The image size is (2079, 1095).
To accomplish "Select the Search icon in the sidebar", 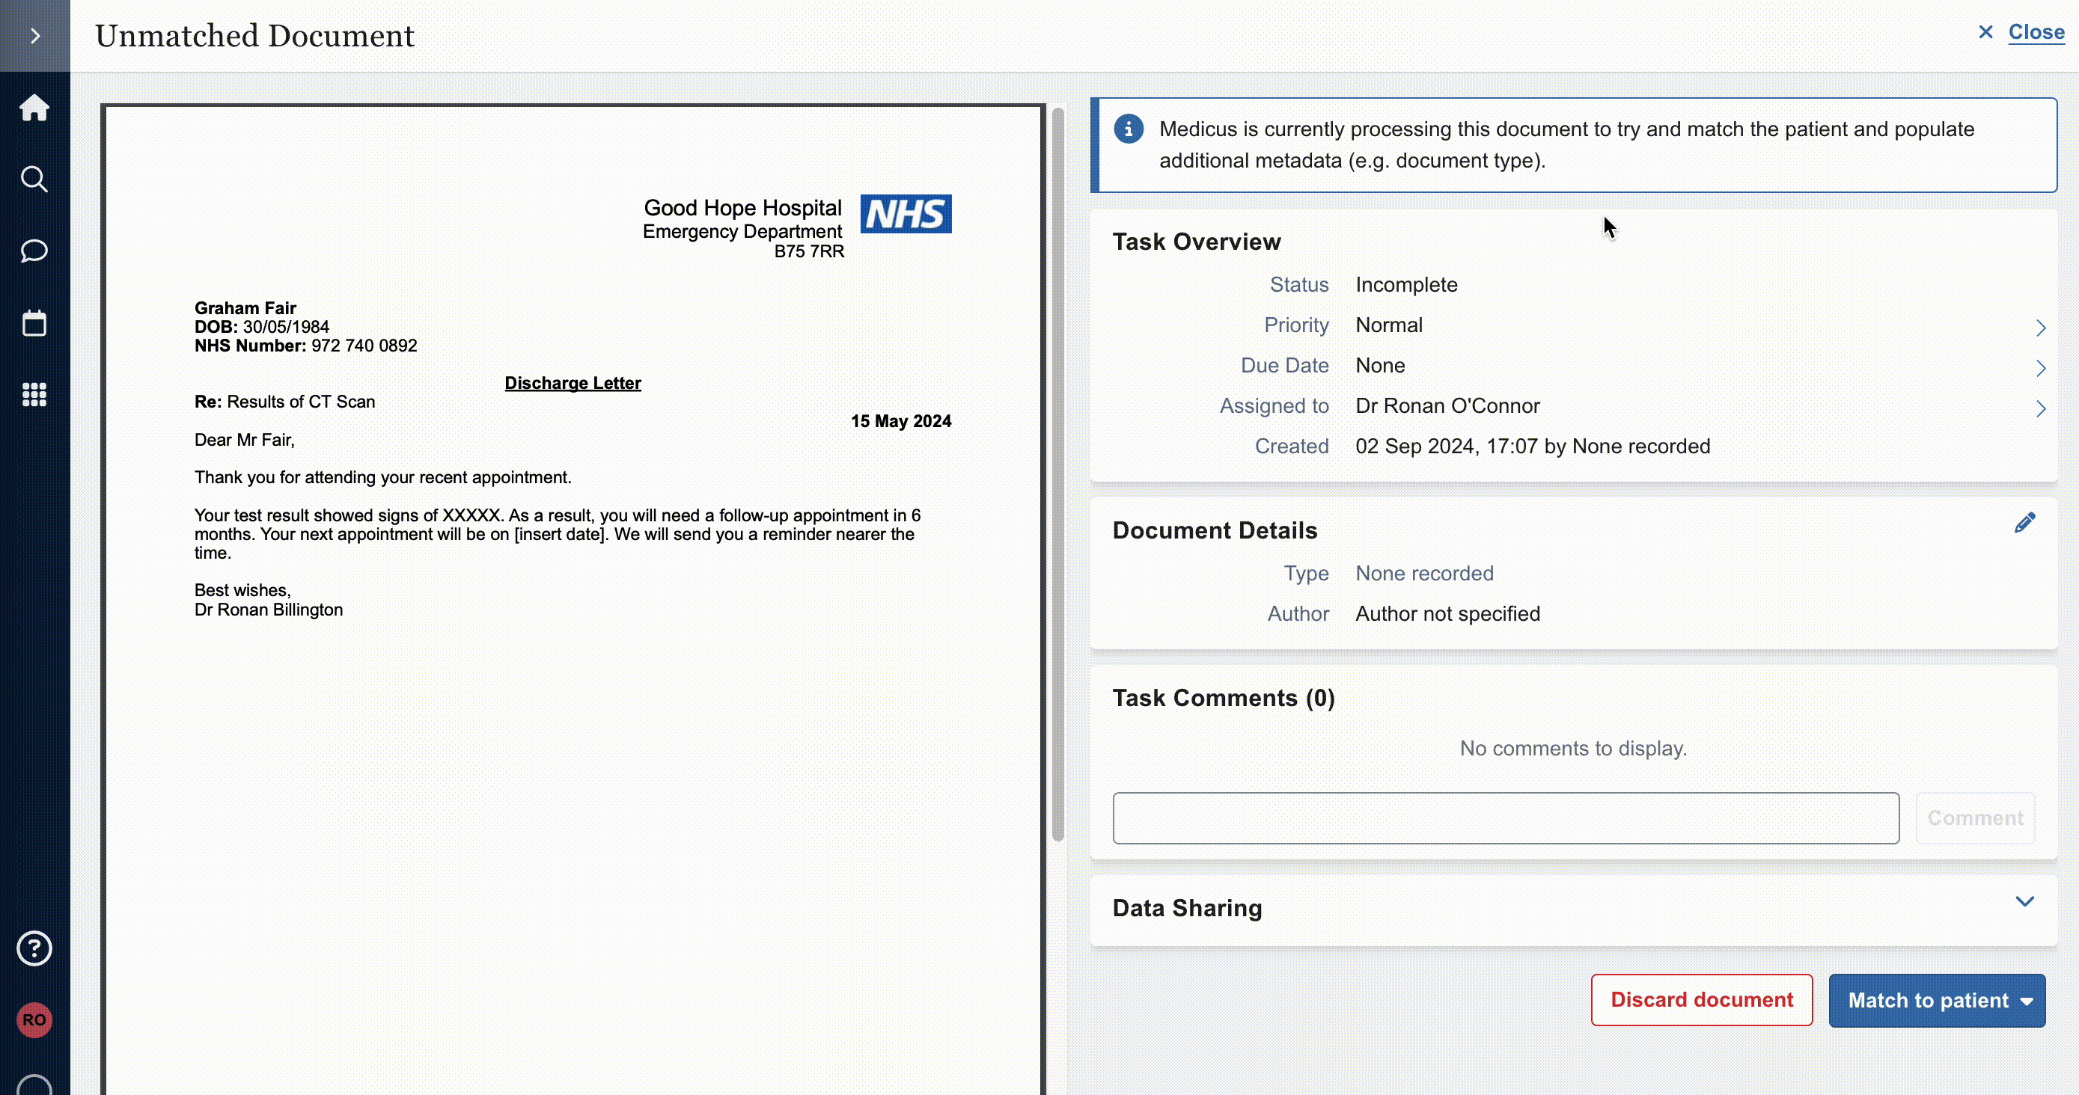I will tap(34, 179).
